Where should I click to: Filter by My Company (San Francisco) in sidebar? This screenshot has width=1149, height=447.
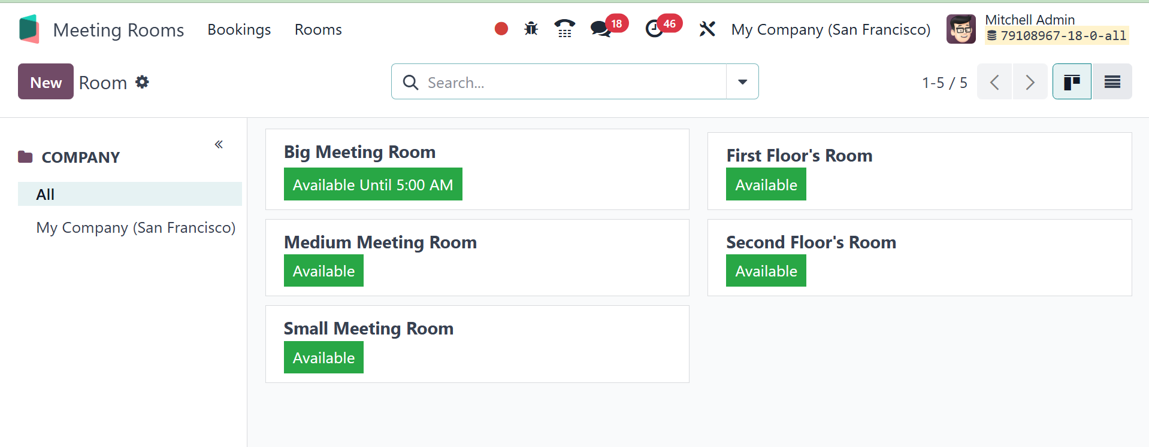(x=135, y=228)
